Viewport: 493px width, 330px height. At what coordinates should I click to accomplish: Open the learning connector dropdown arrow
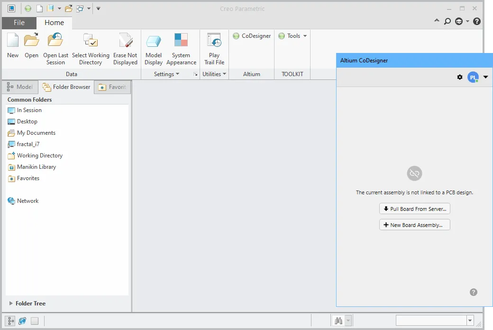point(467,21)
